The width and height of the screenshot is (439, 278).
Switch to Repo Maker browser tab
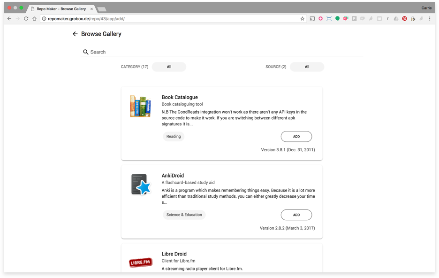61,8
